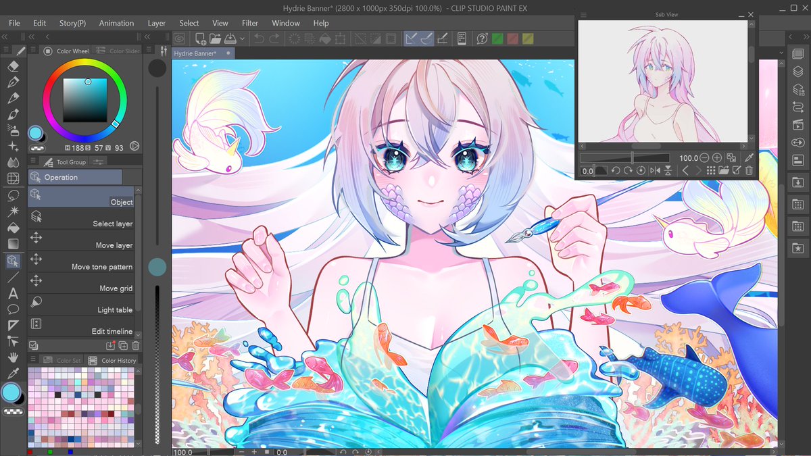
Task: Select transparent color chip below color wheel
Action: (38, 147)
